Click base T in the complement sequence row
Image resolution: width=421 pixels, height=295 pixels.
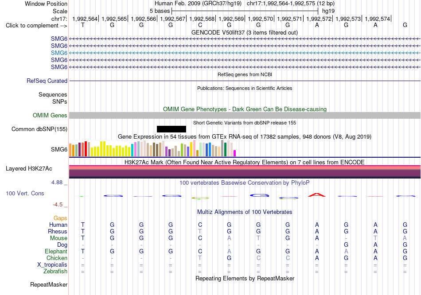point(83,25)
